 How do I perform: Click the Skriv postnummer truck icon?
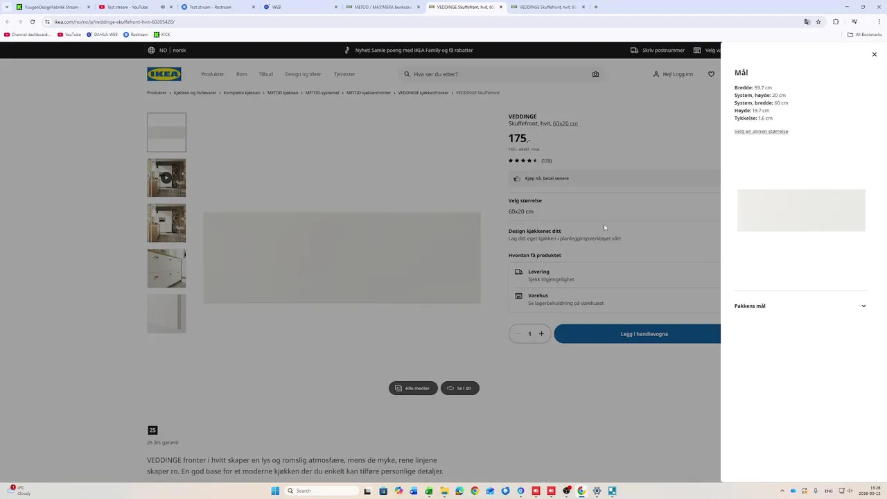[634, 50]
